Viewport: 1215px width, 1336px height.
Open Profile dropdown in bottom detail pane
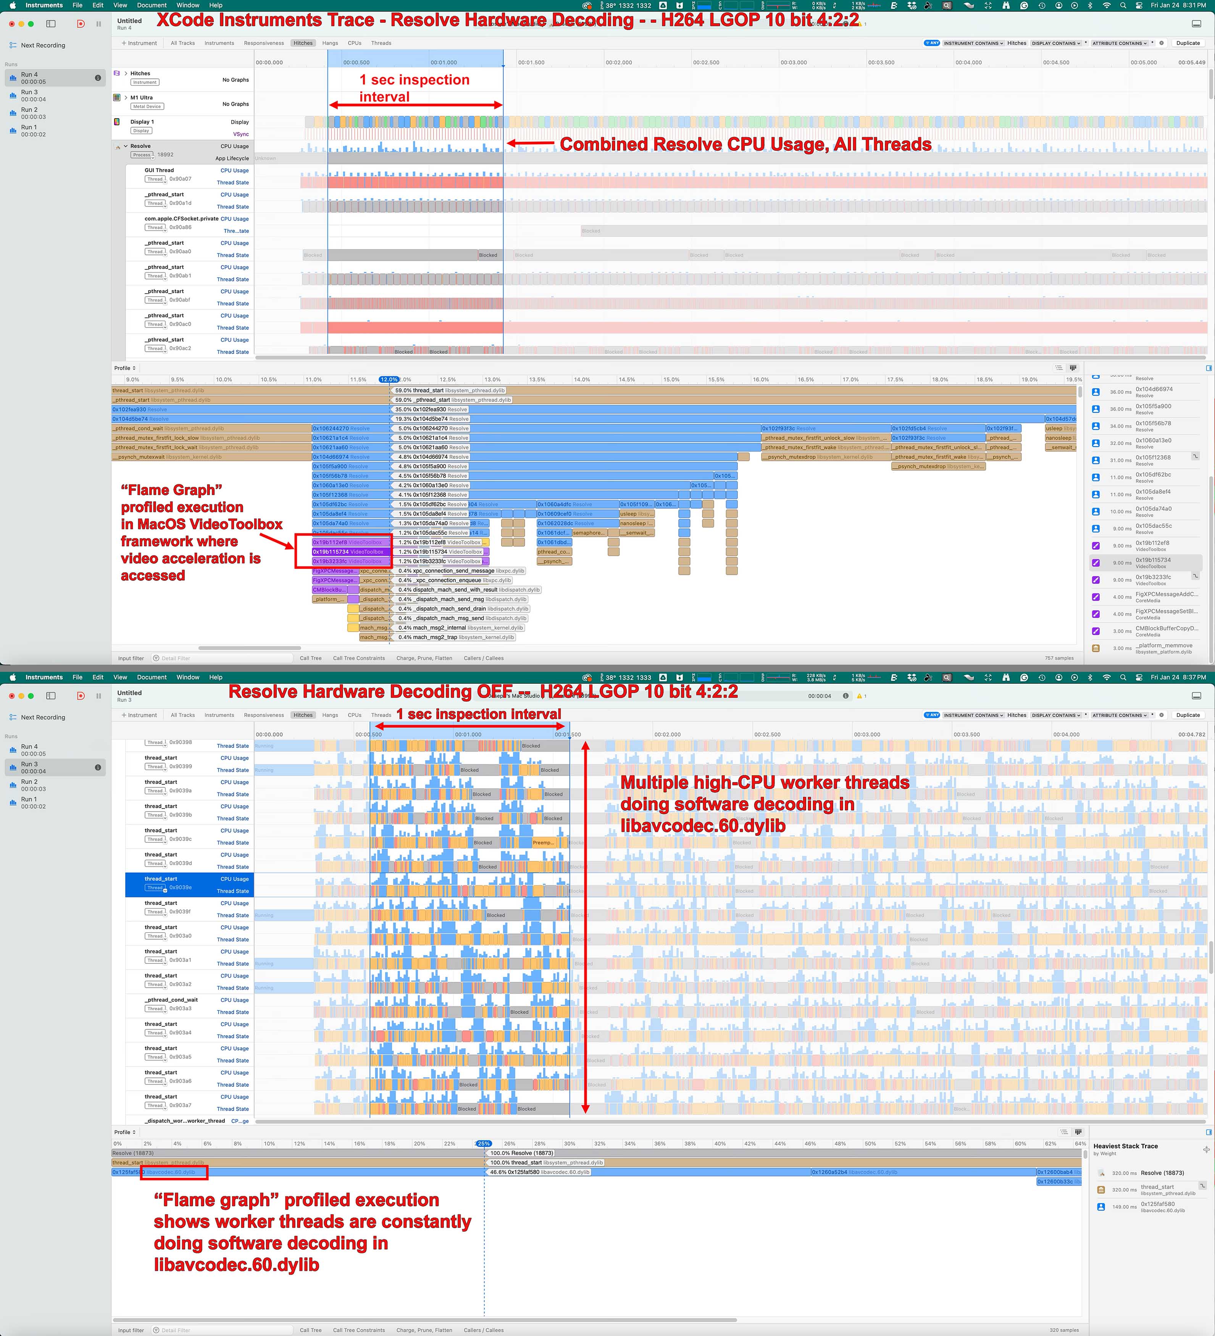124,1132
